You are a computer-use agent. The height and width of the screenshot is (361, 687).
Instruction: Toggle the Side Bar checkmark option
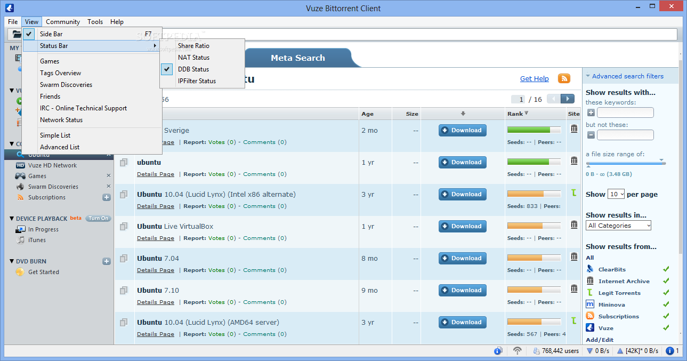tap(29, 34)
